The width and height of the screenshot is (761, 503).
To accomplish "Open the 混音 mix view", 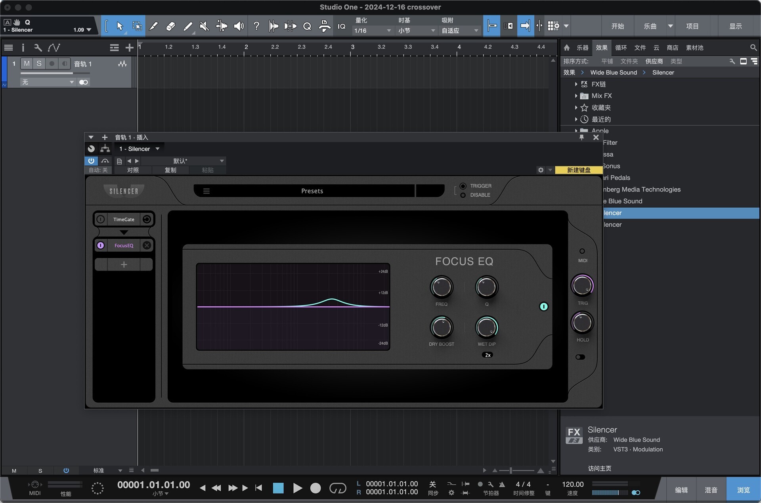I will 711,490.
